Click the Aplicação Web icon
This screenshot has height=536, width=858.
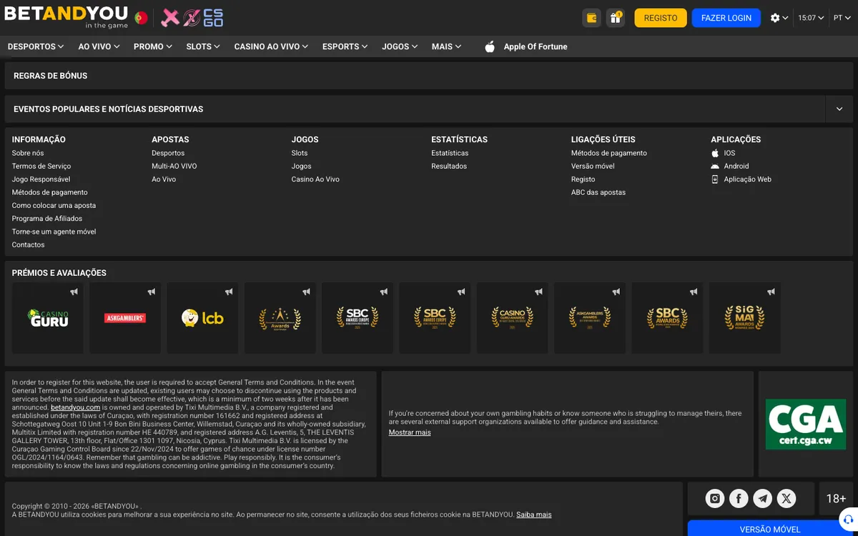coord(715,179)
